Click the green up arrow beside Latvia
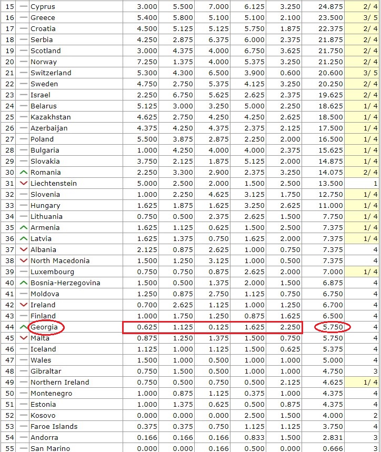This screenshot has height=452, width=381. pyautogui.click(x=24, y=239)
